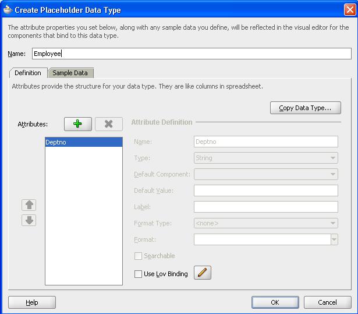Viewport: 358px width, 314px height.
Task: Toggle the Use Lov Binding checkbox
Action: tap(138, 274)
